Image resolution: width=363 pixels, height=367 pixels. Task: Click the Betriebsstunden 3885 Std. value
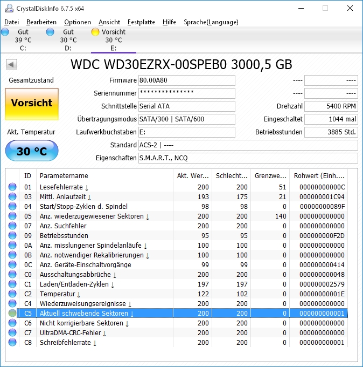coord(331,132)
